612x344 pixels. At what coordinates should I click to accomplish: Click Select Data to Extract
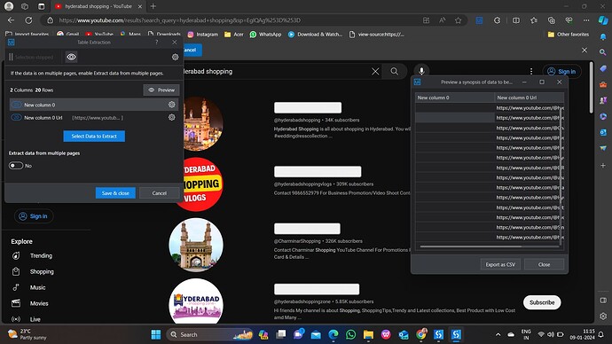[x=94, y=137]
